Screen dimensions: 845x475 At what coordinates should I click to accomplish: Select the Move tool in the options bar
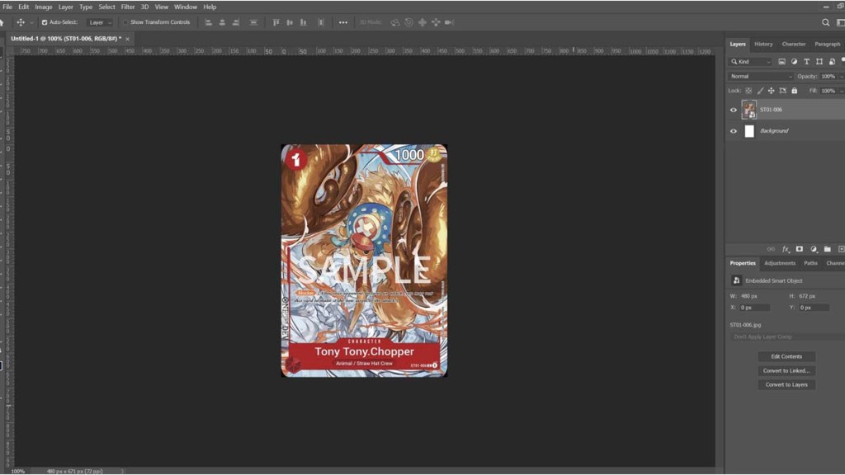[x=20, y=22]
